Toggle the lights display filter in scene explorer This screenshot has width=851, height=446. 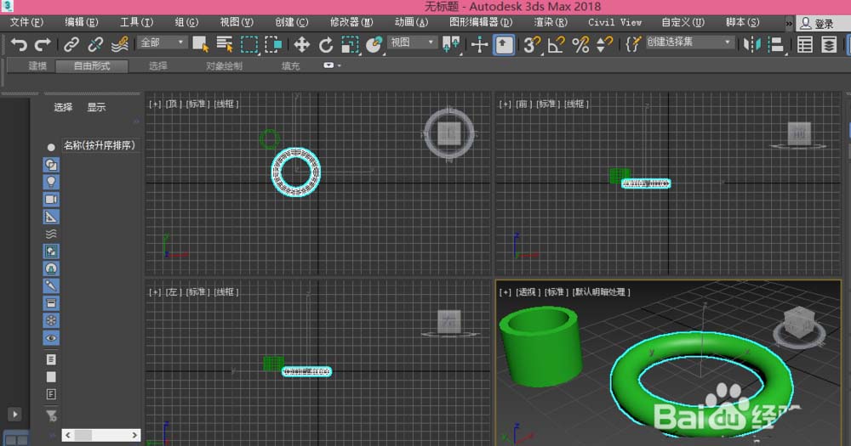[x=51, y=182]
